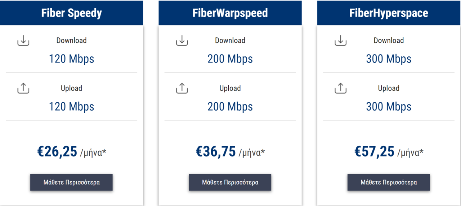This screenshot has height=206, width=461.
Task: Open Μάθετε Περισσότερα for Fiber Speedy
Action: [71, 182]
